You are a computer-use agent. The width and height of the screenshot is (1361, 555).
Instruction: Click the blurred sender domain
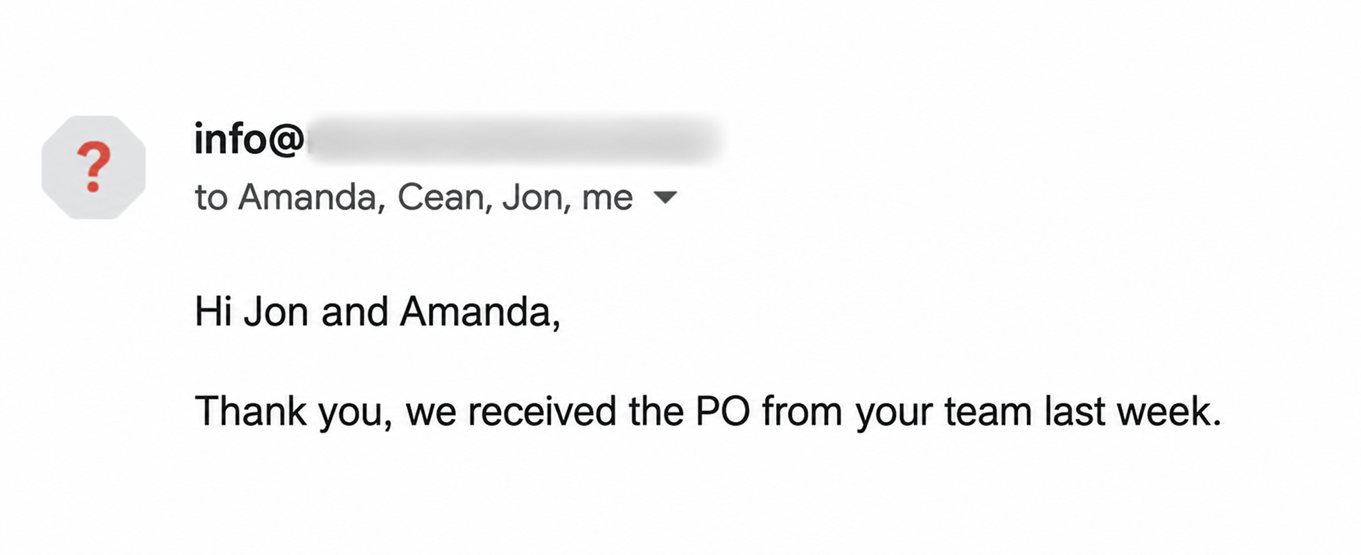pos(516,141)
